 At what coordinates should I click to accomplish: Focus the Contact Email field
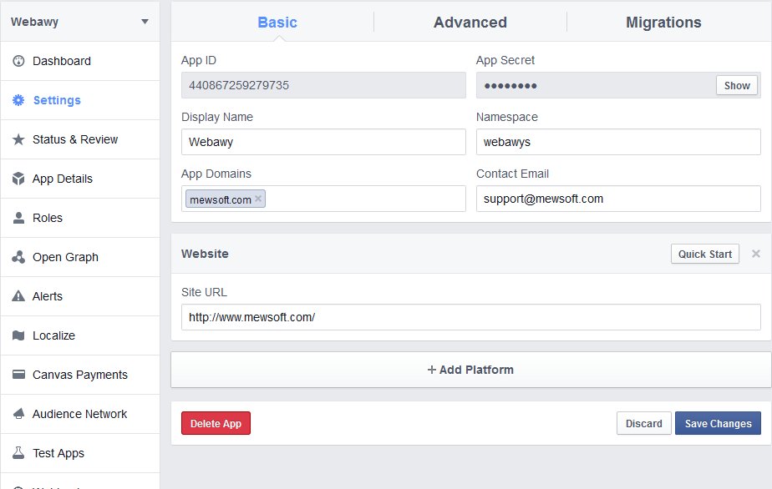(x=618, y=199)
